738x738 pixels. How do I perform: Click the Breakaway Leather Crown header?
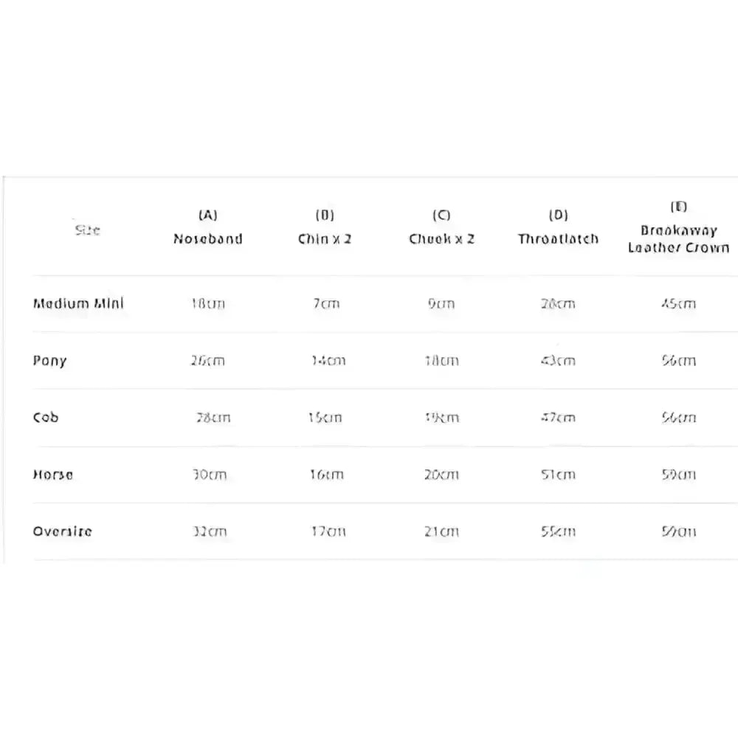(x=678, y=228)
